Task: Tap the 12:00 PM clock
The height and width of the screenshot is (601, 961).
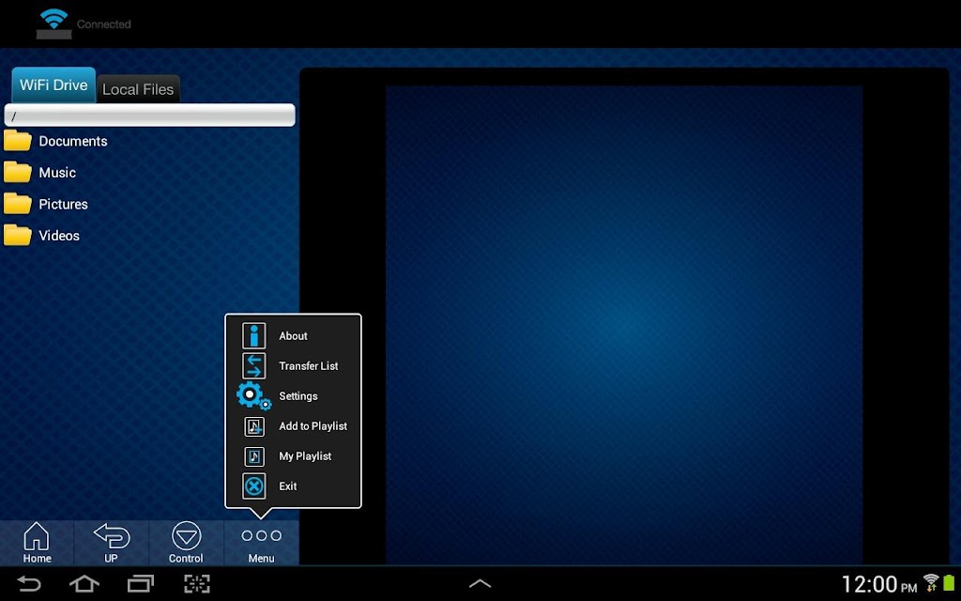Action: point(878,583)
